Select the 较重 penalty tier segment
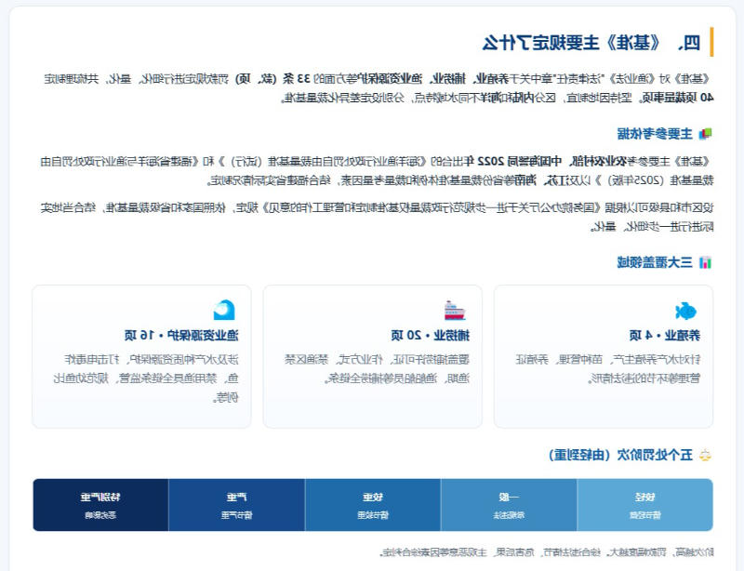 (x=373, y=505)
